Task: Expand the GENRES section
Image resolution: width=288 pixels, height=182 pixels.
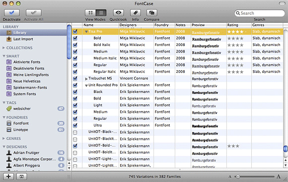Action: click(3, 138)
